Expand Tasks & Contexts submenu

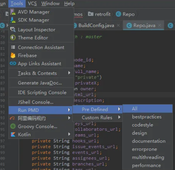41,73
